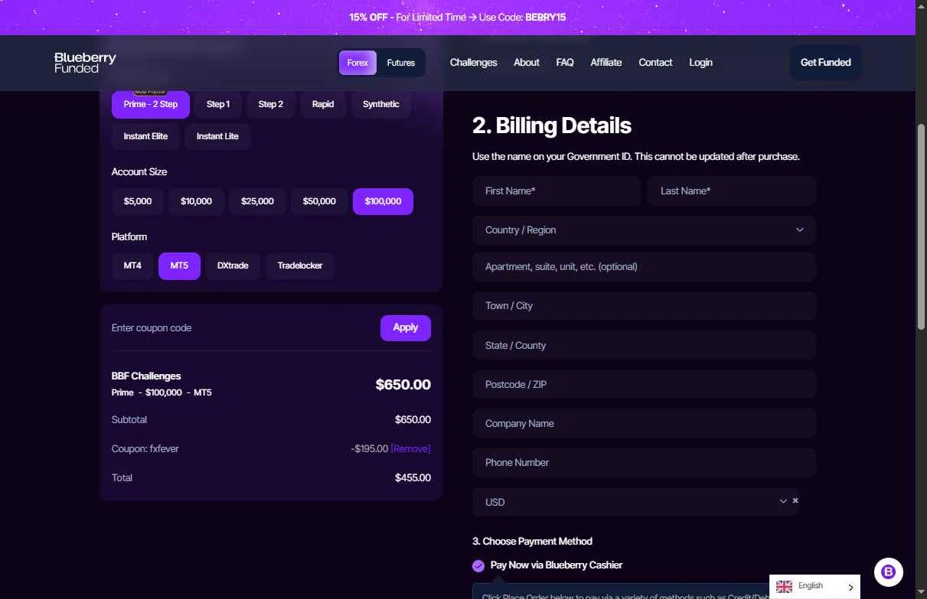927x599 pixels.
Task: Switch to Forex mode
Action: click(x=357, y=63)
